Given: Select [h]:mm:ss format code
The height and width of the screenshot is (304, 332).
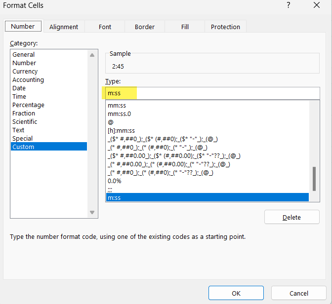Looking at the screenshot, I should [207, 130].
